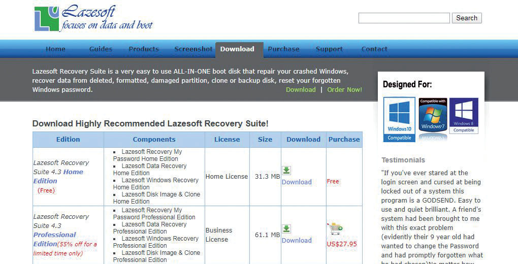The height and width of the screenshot is (264, 518).
Task: Click the green Download link in banner
Action: tap(301, 89)
